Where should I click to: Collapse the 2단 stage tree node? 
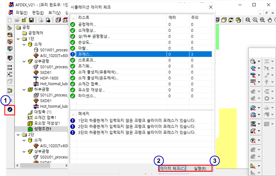tap(18, 134)
